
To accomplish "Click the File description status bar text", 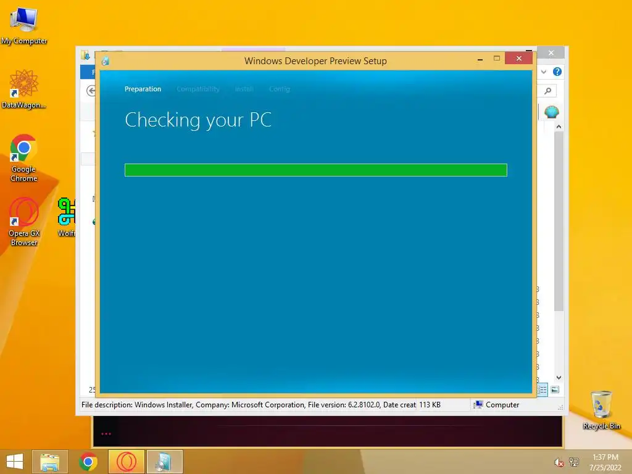I will (248, 405).
